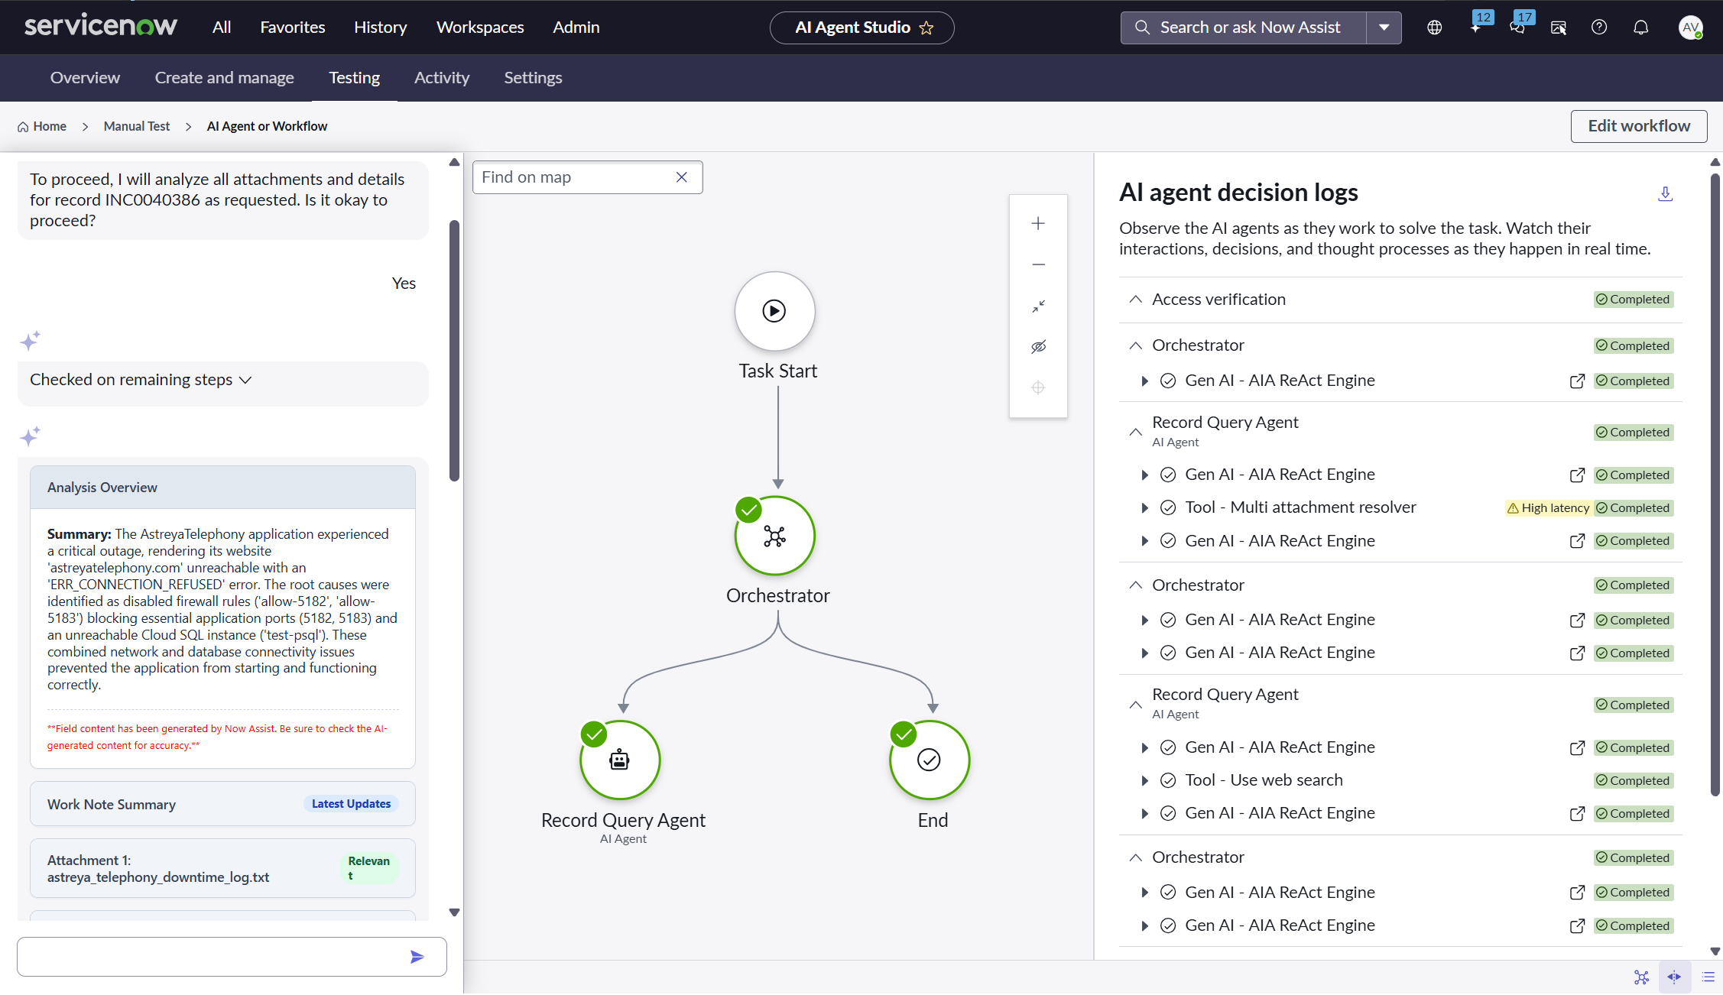Toggle the split view icon at bottom right
The height and width of the screenshot is (995, 1723).
coord(1674,977)
